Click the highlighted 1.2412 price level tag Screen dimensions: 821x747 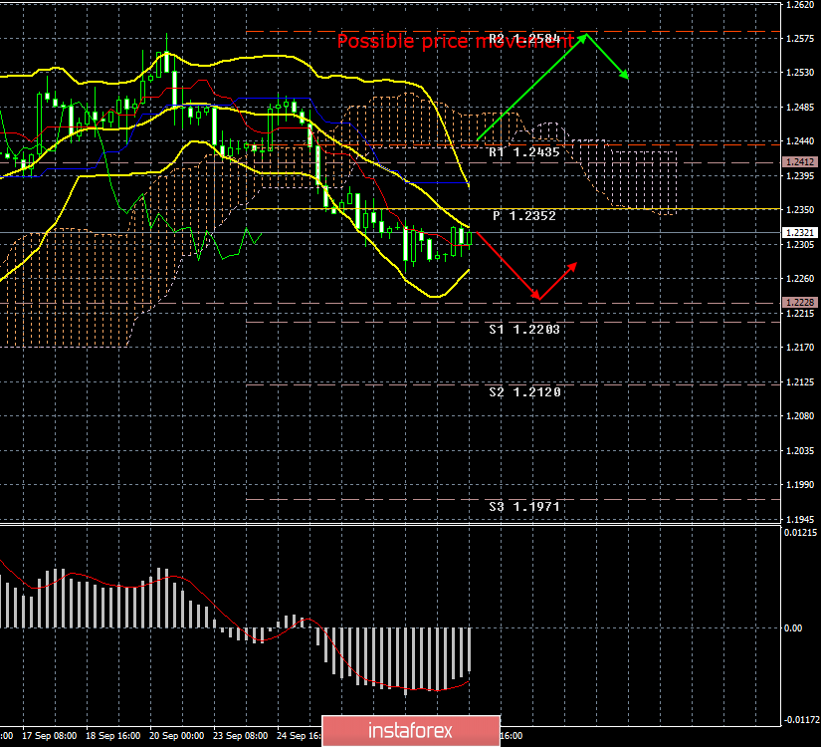pyautogui.click(x=799, y=162)
